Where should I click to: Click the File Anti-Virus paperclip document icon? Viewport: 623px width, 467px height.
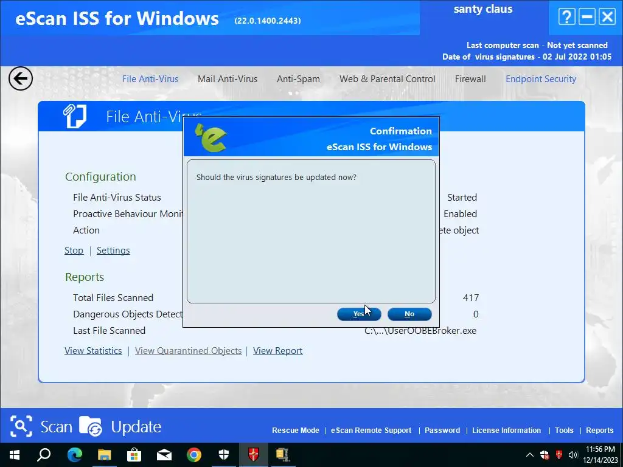pyautogui.click(x=75, y=116)
